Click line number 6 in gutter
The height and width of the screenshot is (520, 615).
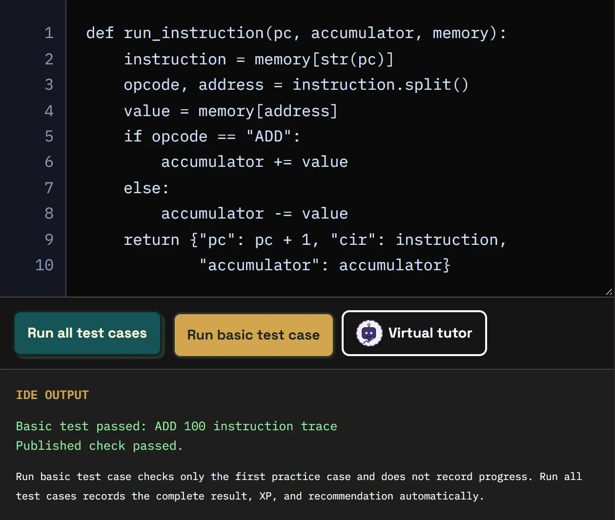tap(49, 162)
